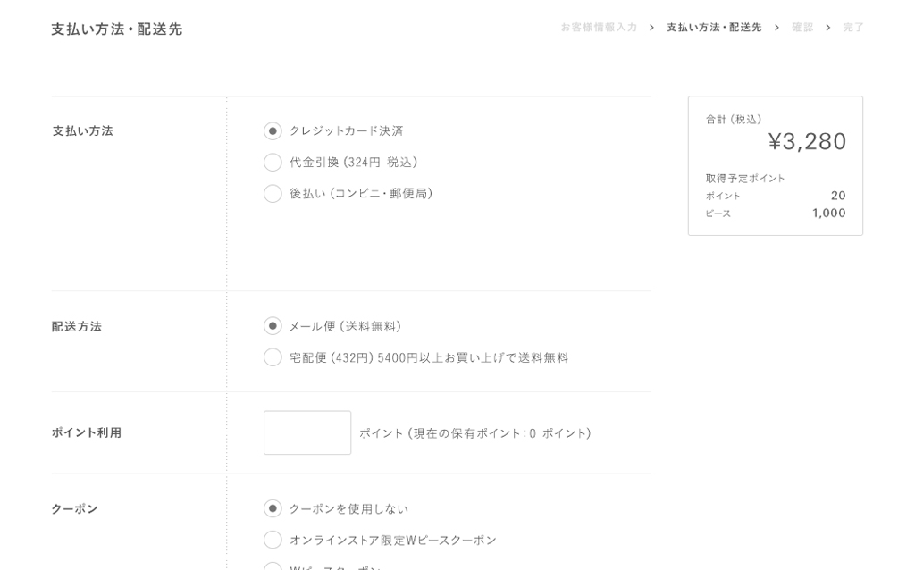The image size is (915, 570).
Task: Click the ¥3,280 total amount
Action: 807,142
